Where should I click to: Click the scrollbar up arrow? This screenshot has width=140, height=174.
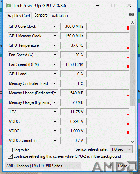[132, 23]
